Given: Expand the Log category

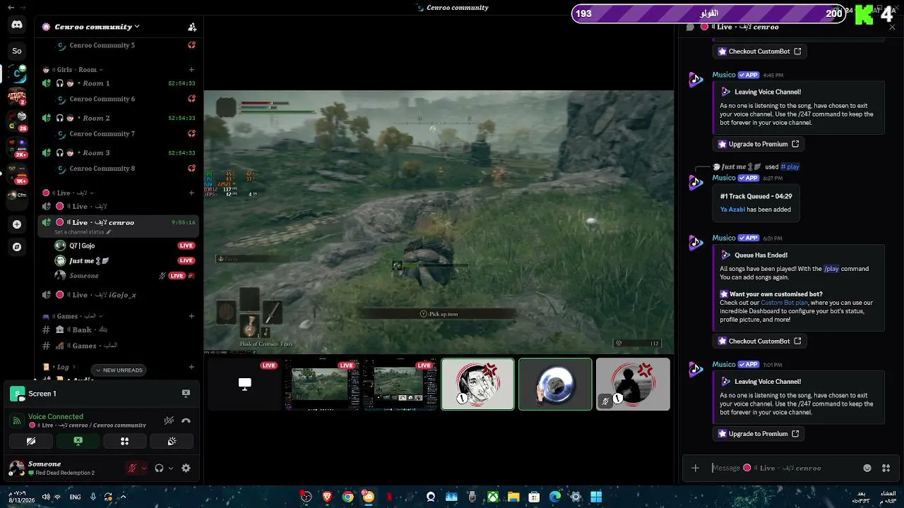Looking at the screenshot, I should coord(59,367).
